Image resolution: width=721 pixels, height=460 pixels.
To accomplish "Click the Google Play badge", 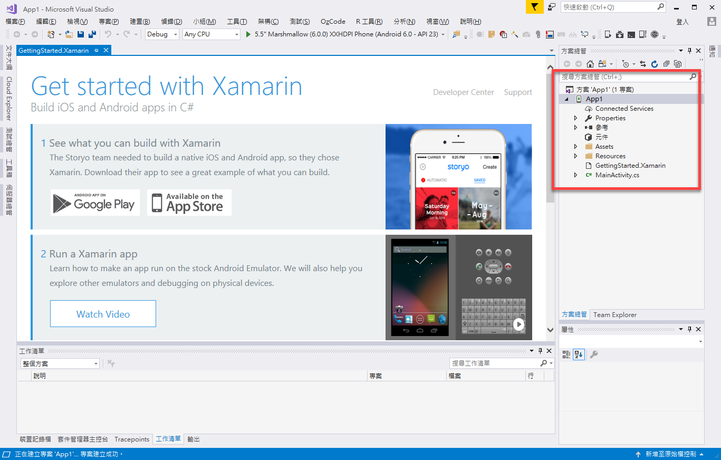I will coord(95,203).
